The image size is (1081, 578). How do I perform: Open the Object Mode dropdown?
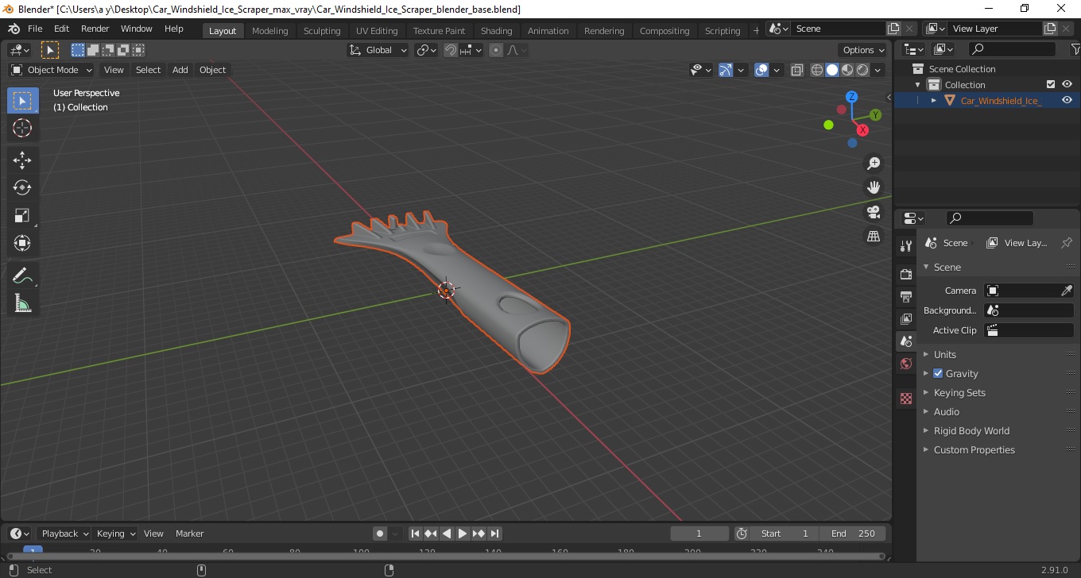(52, 70)
